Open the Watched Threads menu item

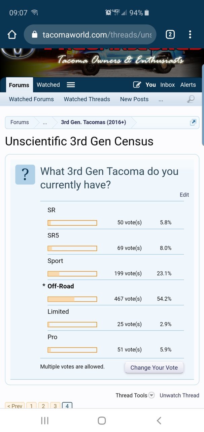point(87,99)
